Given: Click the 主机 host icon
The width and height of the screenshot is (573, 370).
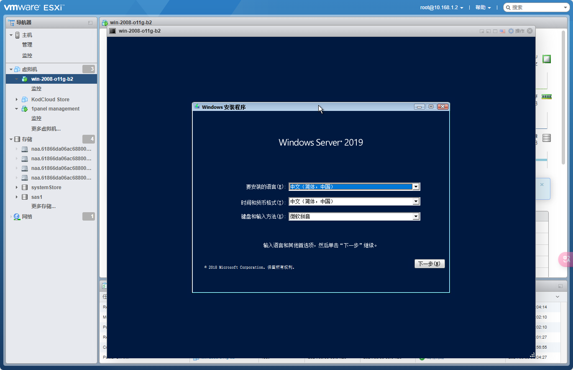Looking at the screenshot, I should 17,35.
